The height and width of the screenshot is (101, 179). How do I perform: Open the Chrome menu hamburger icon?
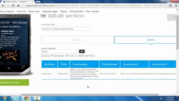click(x=176, y=6)
